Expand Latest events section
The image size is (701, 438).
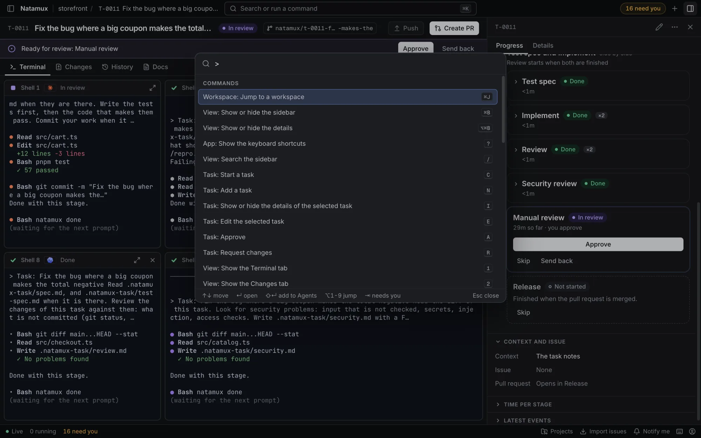tap(523, 420)
